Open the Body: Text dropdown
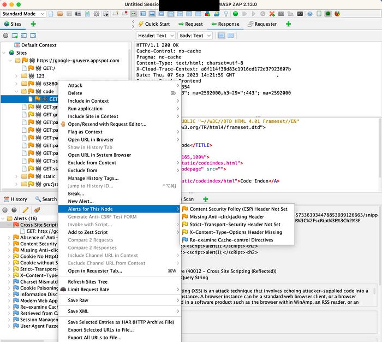 point(195,36)
